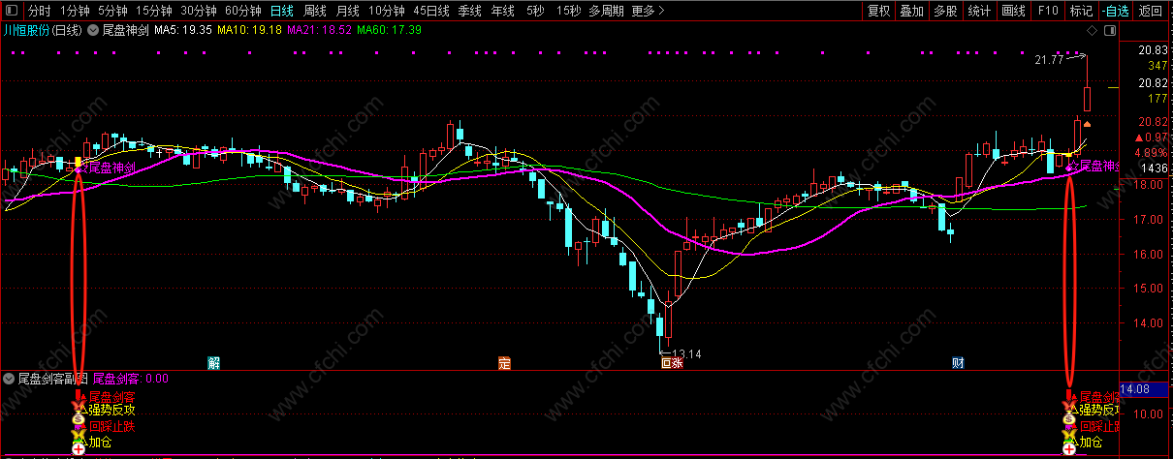Switch to the 日线 daily period tab
The height and width of the screenshot is (459, 1173).
pos(281,12)
